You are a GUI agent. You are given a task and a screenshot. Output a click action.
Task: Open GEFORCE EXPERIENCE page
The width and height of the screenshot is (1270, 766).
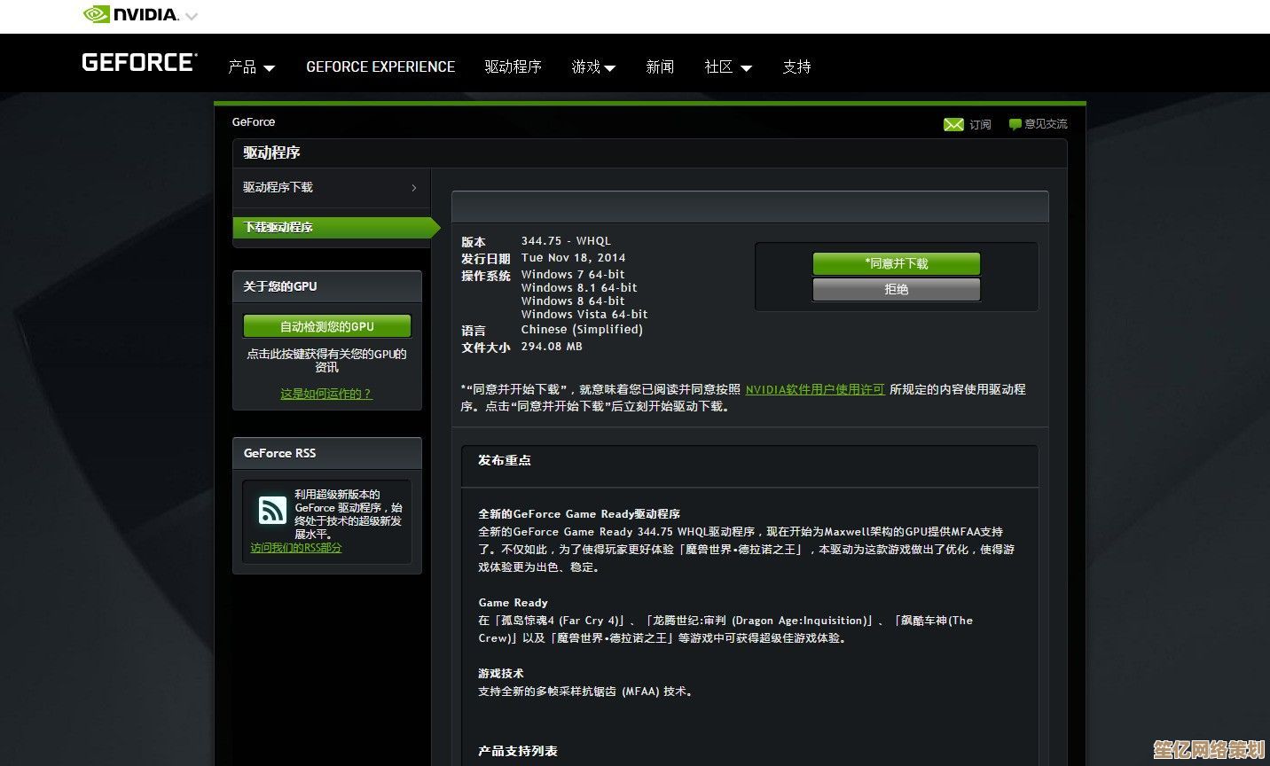point(380,67)
